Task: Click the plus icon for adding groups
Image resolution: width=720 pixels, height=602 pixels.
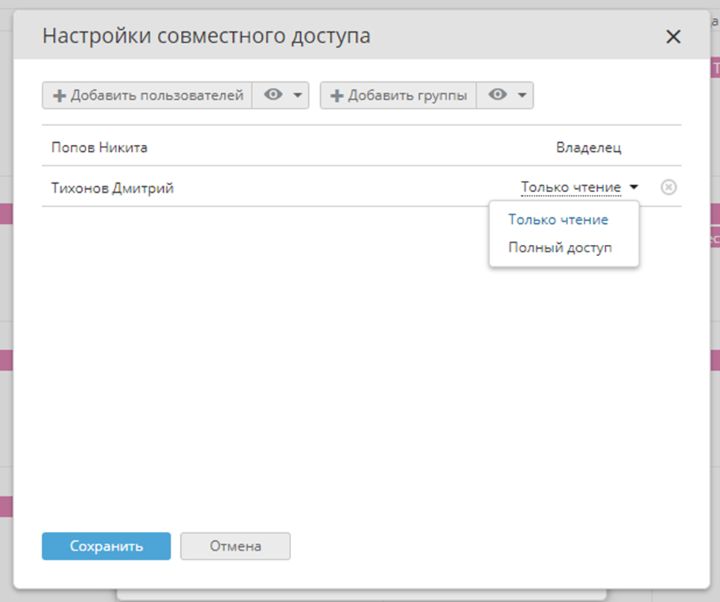Action: (337, 96)
